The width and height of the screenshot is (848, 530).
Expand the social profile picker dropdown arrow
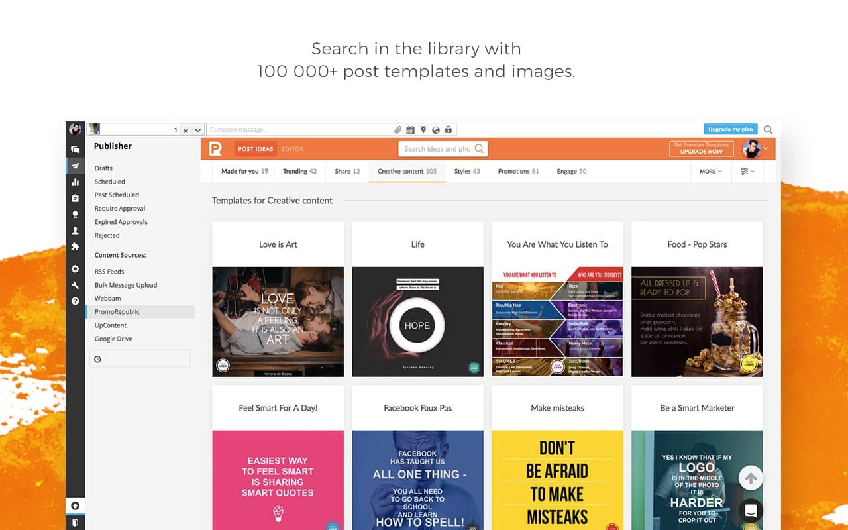pyautogui.click(x=197, y=131)
